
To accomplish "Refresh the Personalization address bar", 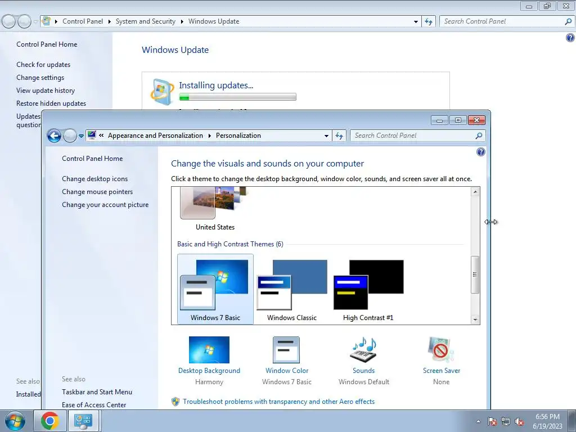I will pos(339,136).
